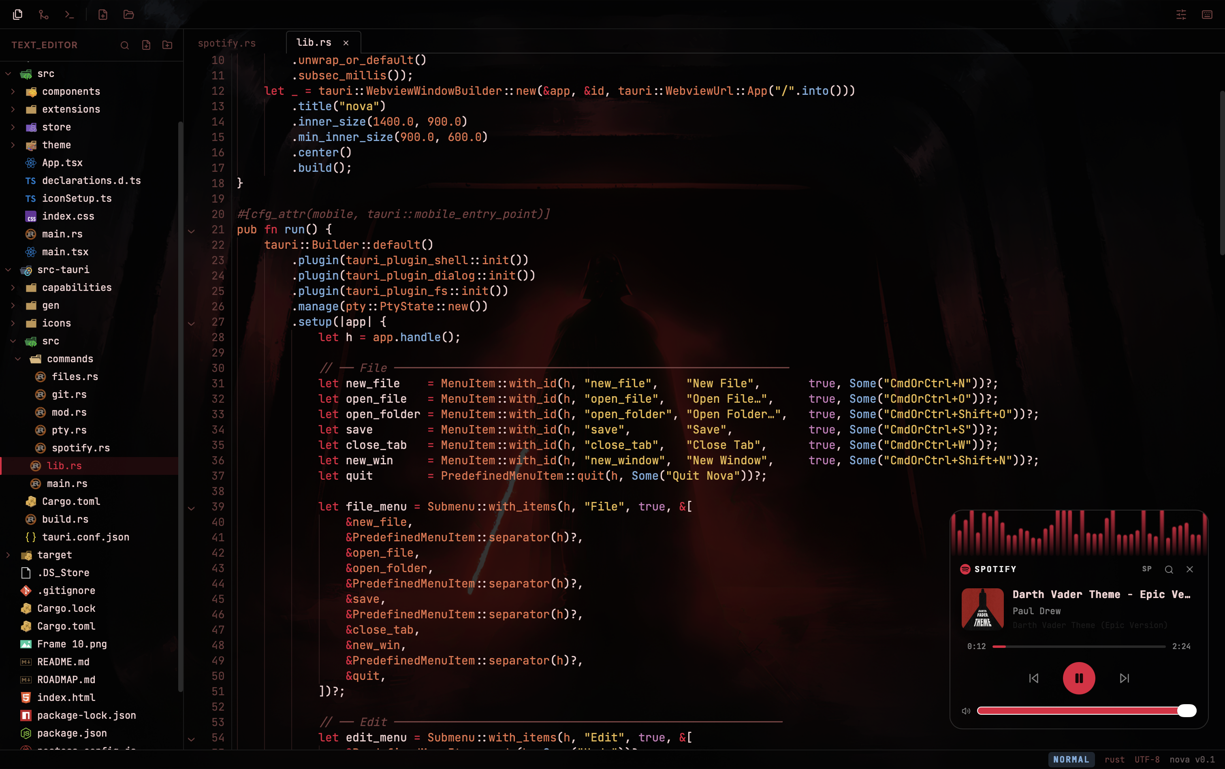The height and width of the screenshot is (769, 1225).
Task: Click the NORMAL mode status indicator
Action: click(x=1071, y=759)
